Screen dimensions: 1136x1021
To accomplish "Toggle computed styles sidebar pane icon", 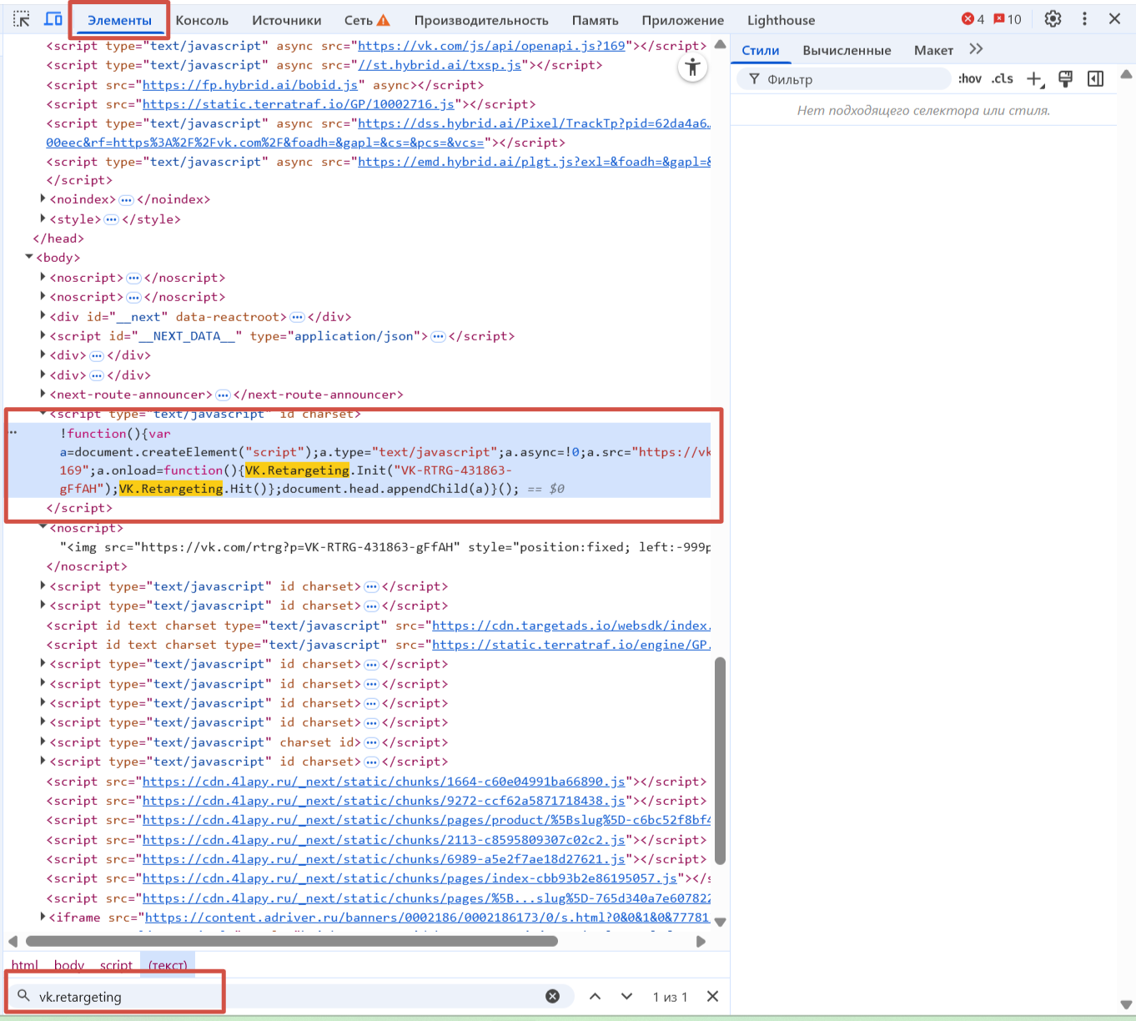I will point(1095,79).
